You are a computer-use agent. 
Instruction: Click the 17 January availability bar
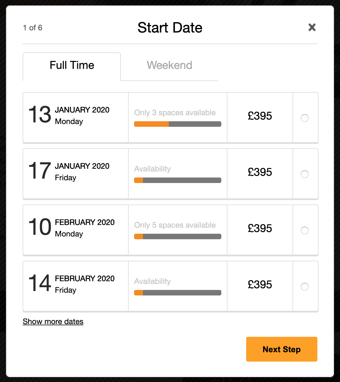177,180
